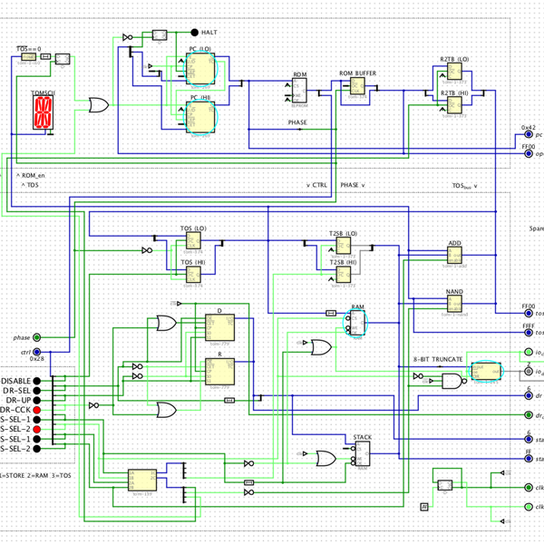Select the 'v CTRL' text label
Screen dimensions: 544x544
pos(316,185)
